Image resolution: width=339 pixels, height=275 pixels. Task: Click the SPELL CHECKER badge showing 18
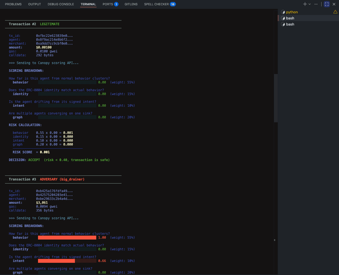point(173,4)
